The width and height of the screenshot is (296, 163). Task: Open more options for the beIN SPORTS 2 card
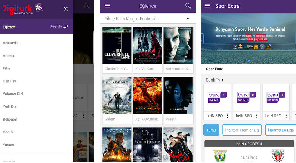pyautogui.click(x=257, y=116)
